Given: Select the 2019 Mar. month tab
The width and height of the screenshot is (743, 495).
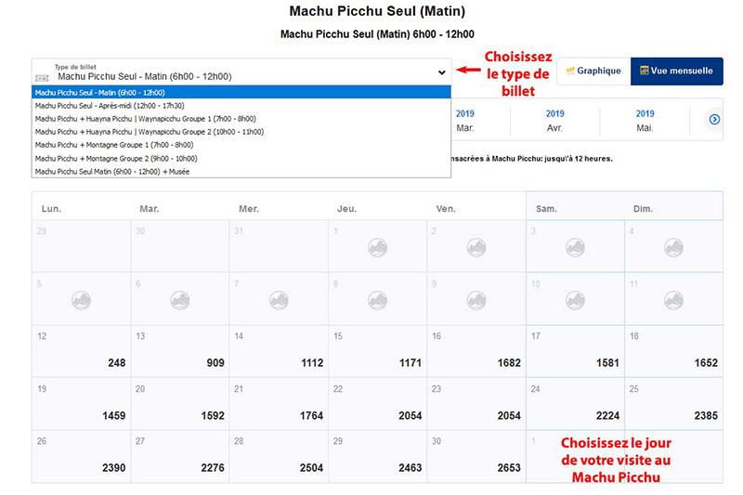Looking at the screenshot, I should 465,121.
